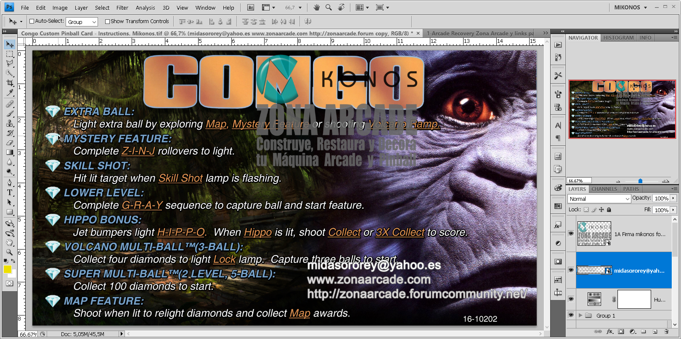Enable the Auto-Select checkbox
681x339 pixels.
[32, 21]
